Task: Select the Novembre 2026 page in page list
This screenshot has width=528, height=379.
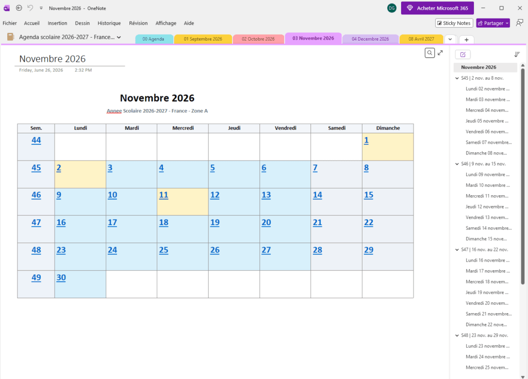Action: coord(485,67)
